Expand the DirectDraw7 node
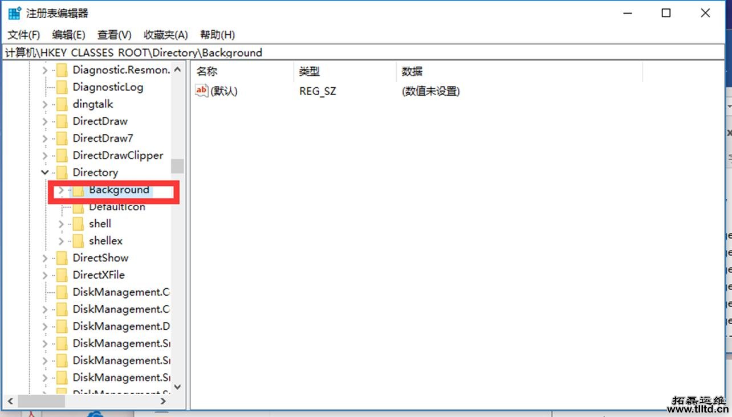The height and width of the screenshot is (417, 732). tap(44, 138)
